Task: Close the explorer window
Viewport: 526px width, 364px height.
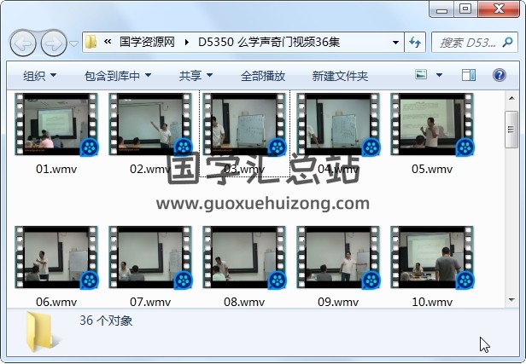Action: 499,9
